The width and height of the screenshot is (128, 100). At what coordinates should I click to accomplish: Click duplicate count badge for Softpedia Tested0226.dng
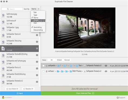click(x=37, y=55)
